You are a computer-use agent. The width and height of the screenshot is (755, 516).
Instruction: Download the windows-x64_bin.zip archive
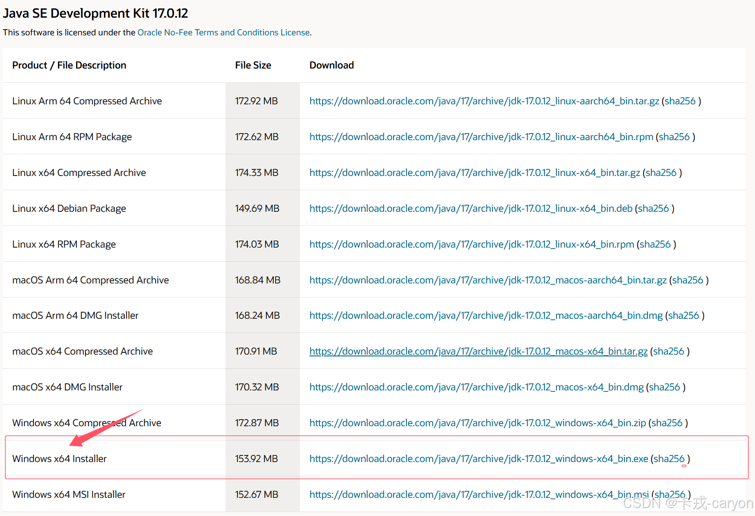(478, 423)
